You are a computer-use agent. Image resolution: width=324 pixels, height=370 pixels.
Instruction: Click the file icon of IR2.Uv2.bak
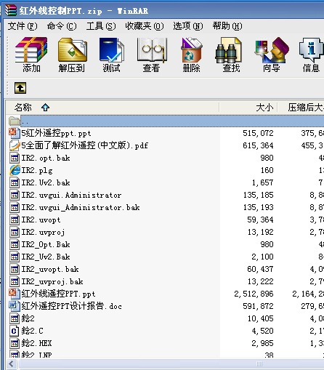(x=15, y=182)
